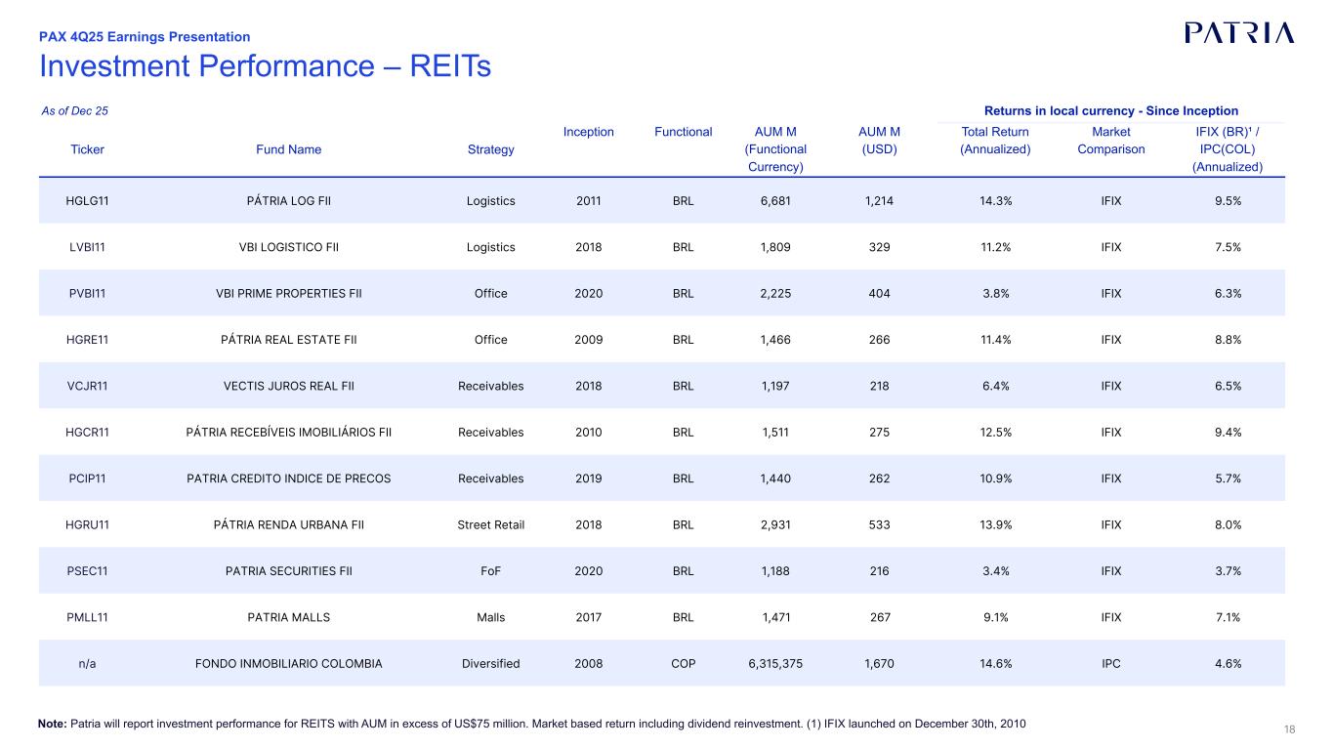Click the Strategy column header
Image resolution: width=1333 pixels, height=749 pixels.
(490, 149)
